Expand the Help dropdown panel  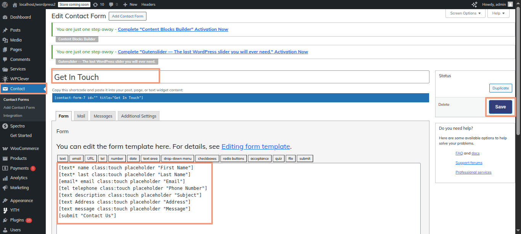click(498, 13)
